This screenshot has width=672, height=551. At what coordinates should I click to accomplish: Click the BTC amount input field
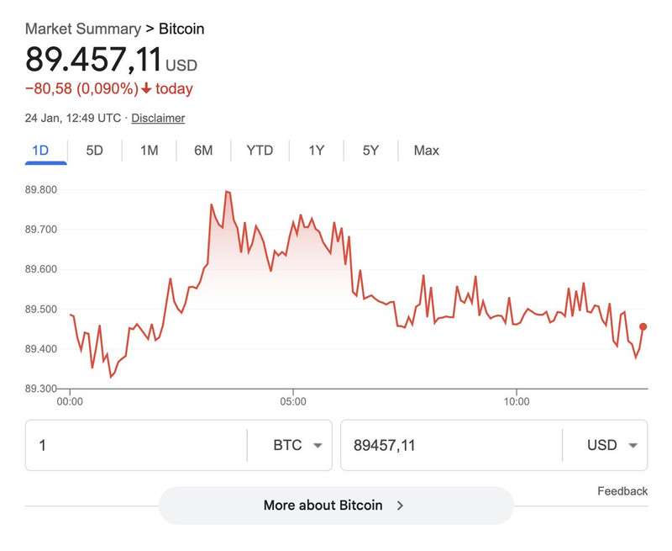click(134, 445)
